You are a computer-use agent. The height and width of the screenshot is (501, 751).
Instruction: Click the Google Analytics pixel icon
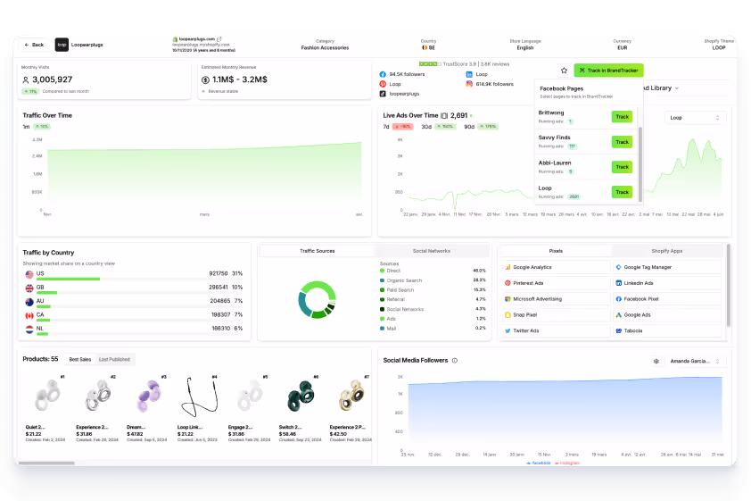(508, 267)
